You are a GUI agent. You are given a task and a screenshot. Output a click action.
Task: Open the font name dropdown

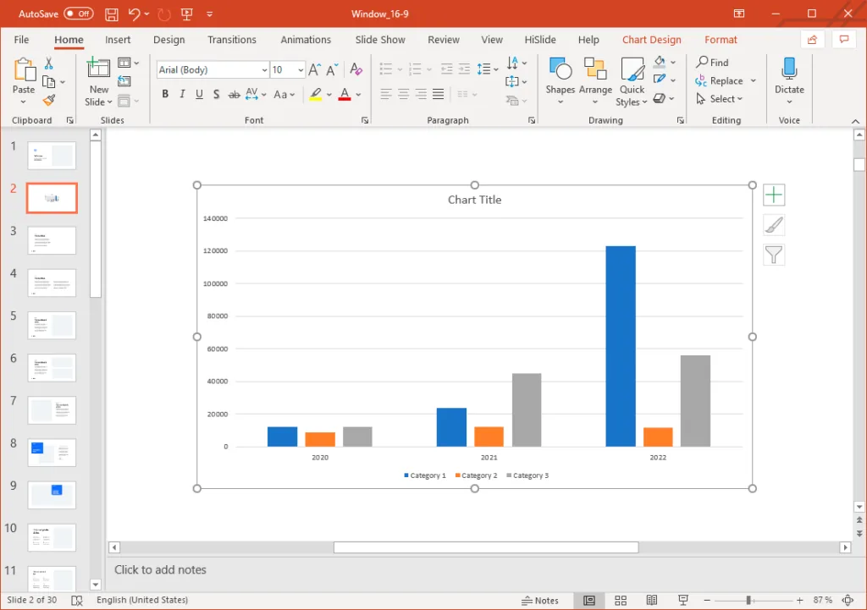tap(264, 70)
